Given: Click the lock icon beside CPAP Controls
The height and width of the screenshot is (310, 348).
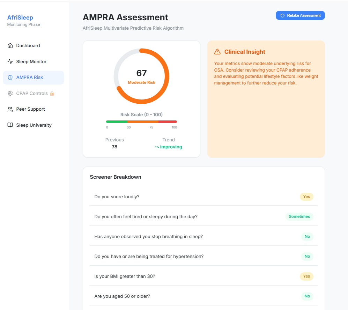Looking at the screenshot, I should click(x=52, y=94).
